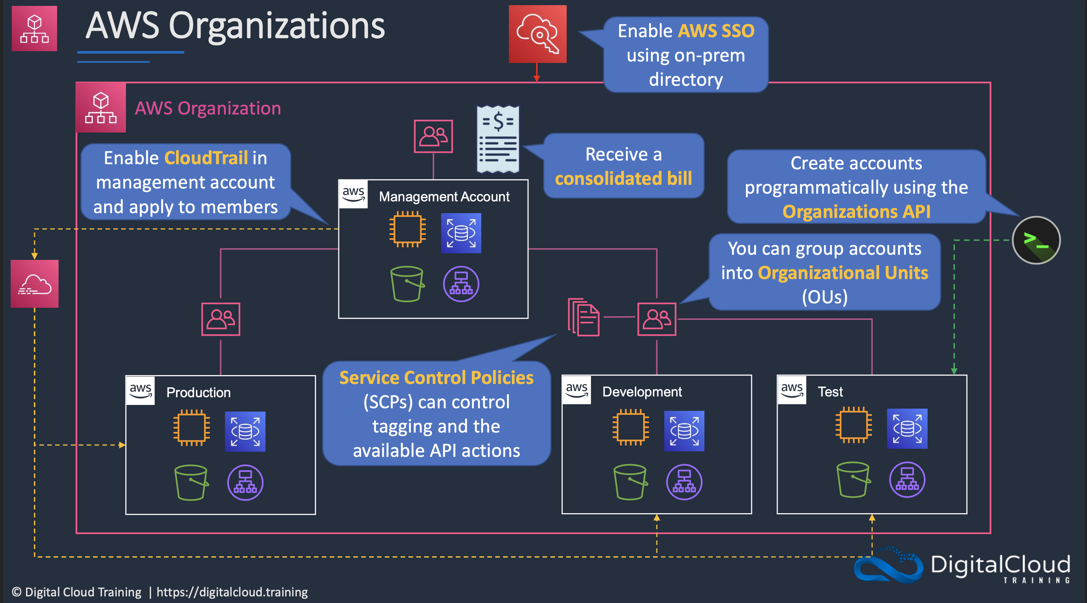
Task: Click the 'AWS Organizations' slide title
Action: coord(235,26)
